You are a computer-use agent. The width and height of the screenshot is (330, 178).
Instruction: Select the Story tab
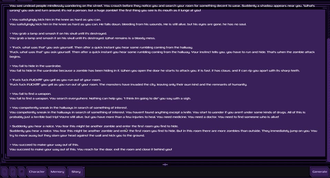(x=76, y=171)
